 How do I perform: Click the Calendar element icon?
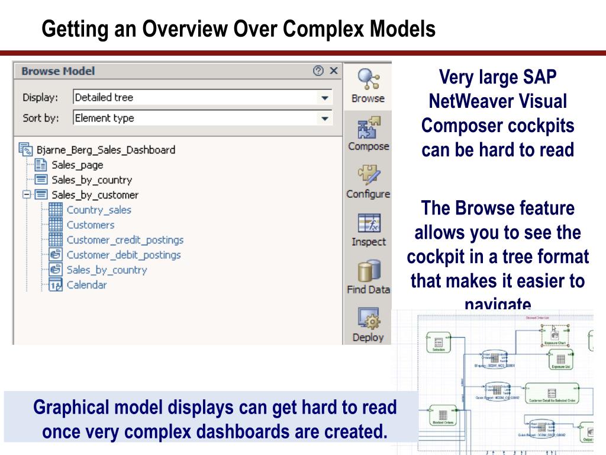pos(55,285)
